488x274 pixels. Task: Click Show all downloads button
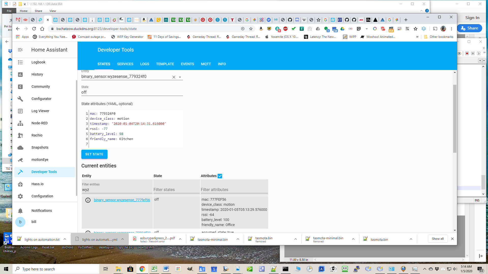click(438, 239)
